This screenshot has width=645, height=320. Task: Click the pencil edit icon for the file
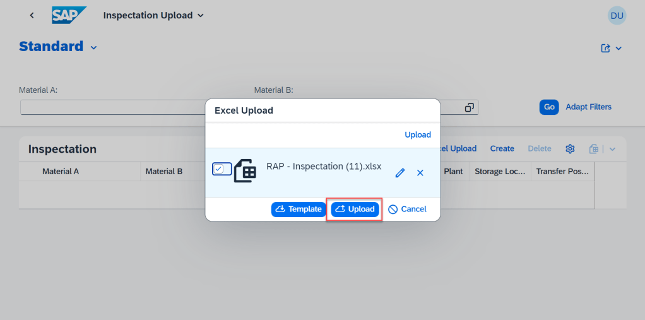tap(399, 173)
